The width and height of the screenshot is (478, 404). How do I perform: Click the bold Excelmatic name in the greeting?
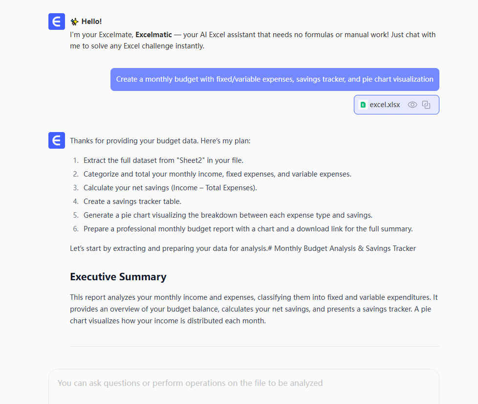point(153,35)
